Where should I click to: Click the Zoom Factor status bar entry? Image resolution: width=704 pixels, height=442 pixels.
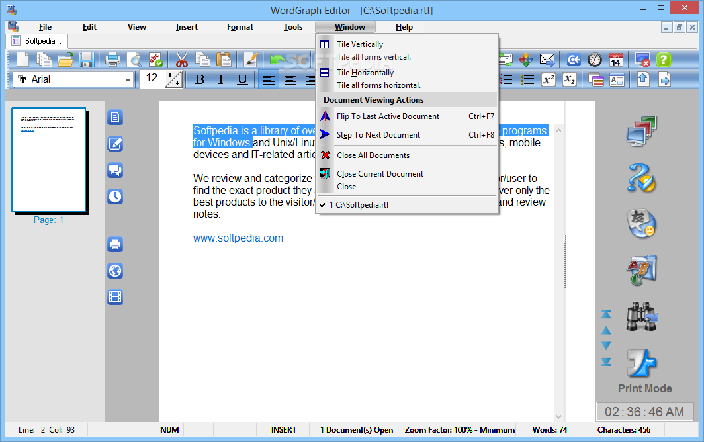[459, 430]
